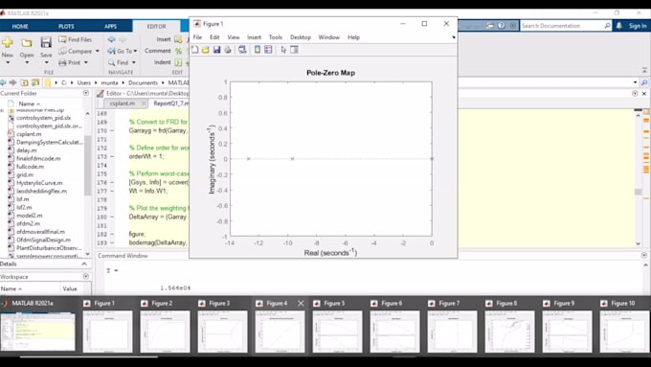Switch to the PLOTS ribbon tab

(66, 26)
